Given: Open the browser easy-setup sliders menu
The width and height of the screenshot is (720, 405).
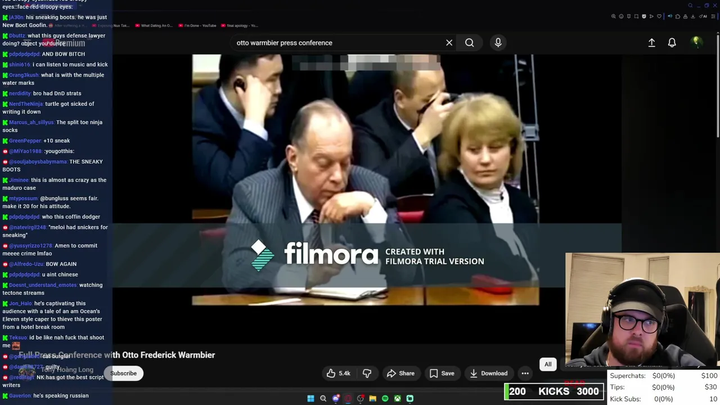Looking at the screenshot, I should coord(713,16).
